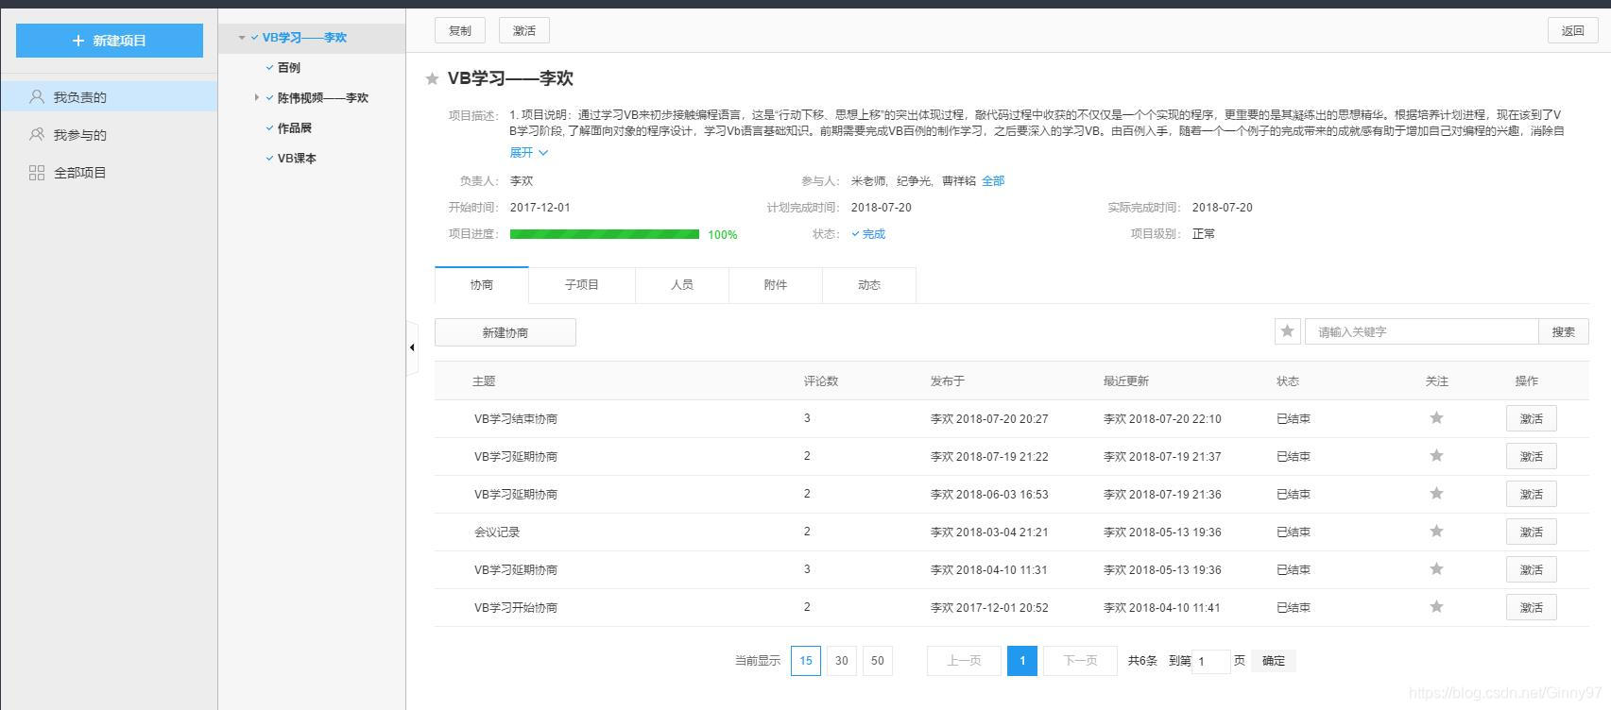Activate the VB学习结束协商 row with 激活
This screenshot has width=1611, height=710.
click(1532, 418)
